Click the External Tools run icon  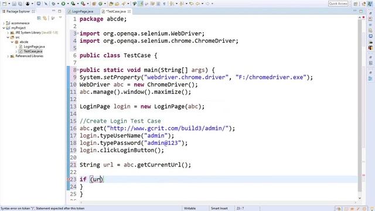[83, 4]
